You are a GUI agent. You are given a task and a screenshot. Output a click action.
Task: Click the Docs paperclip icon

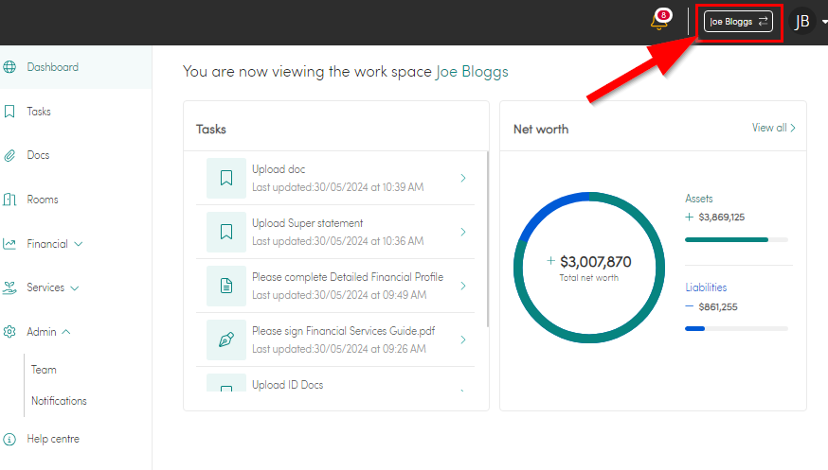pos(9,155)
